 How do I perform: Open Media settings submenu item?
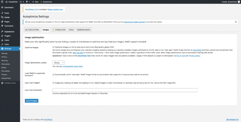(x=4, y=68)
